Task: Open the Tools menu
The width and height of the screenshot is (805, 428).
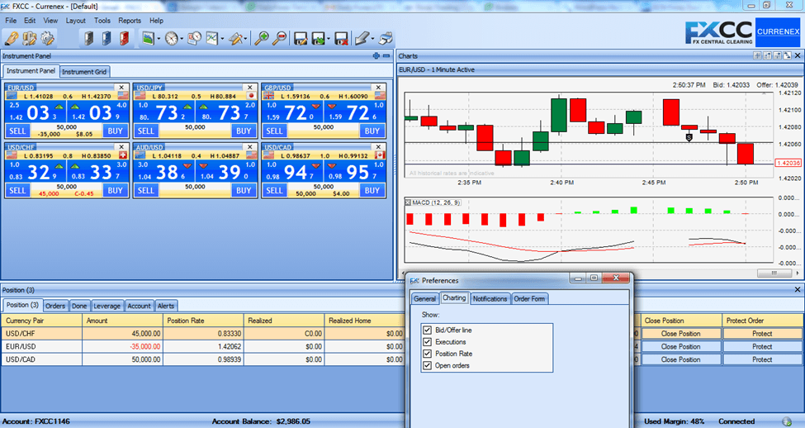Action: point(102,21)
